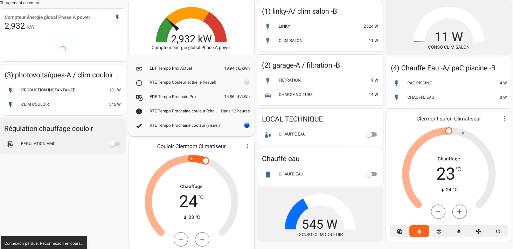Image resolution: width=513 pixels, height=249 pixels.
Task: Click the battery icon beside CHAUFE EAU
Action: [268, 174]
